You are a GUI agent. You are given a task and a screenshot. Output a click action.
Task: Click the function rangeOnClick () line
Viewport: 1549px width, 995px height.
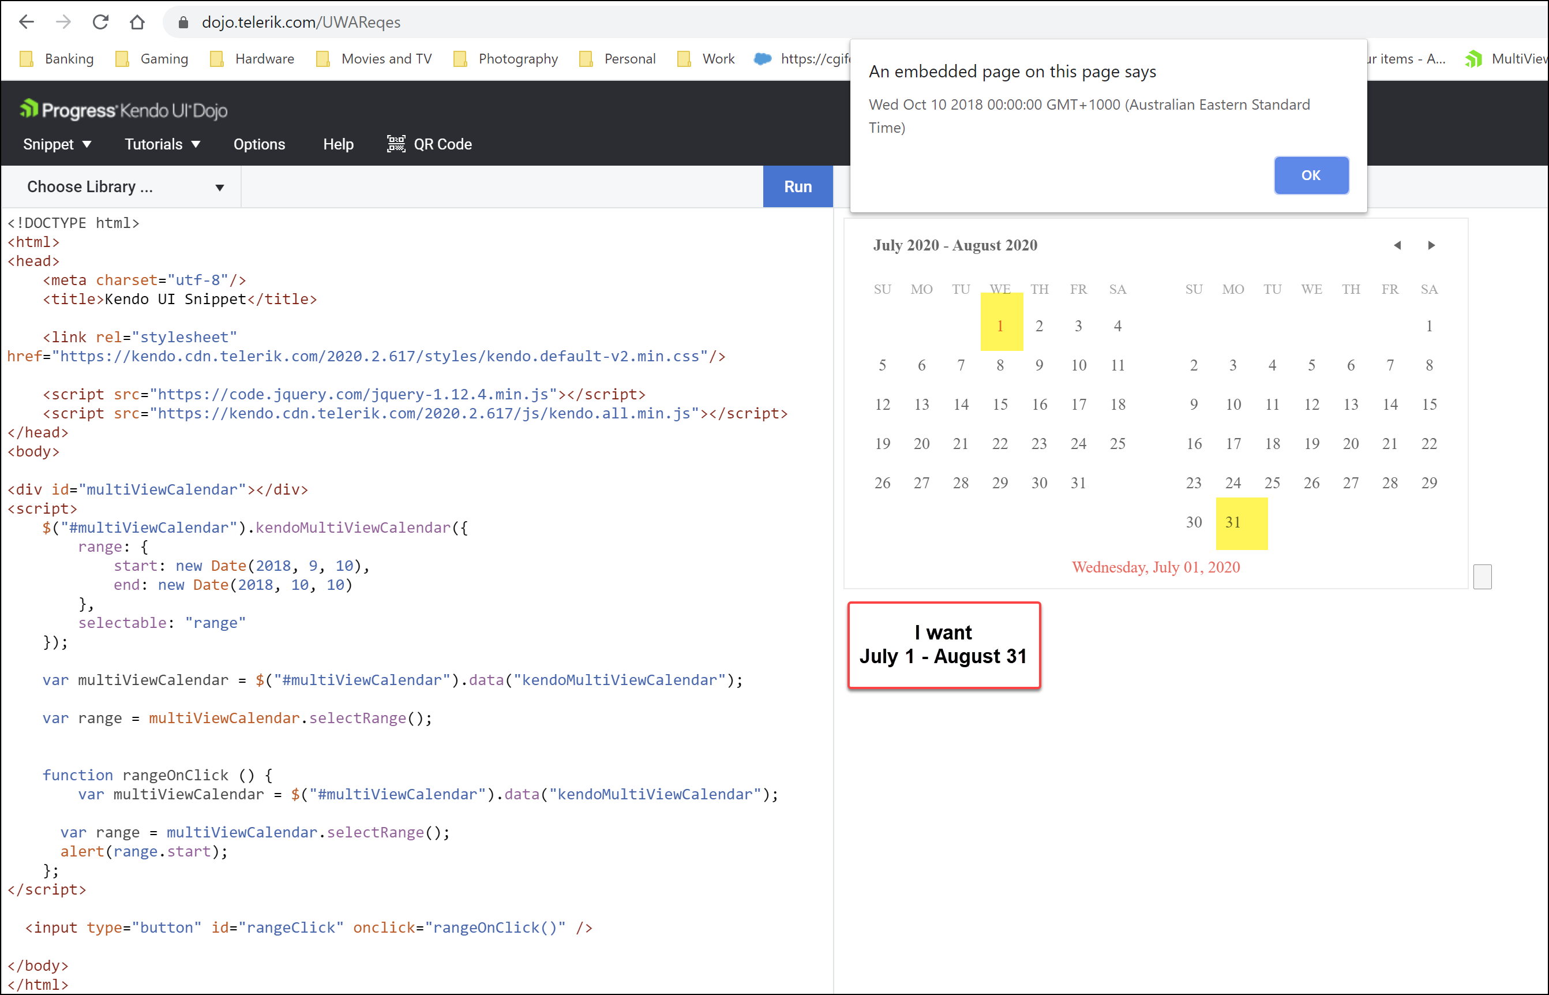tap(157, 775)
